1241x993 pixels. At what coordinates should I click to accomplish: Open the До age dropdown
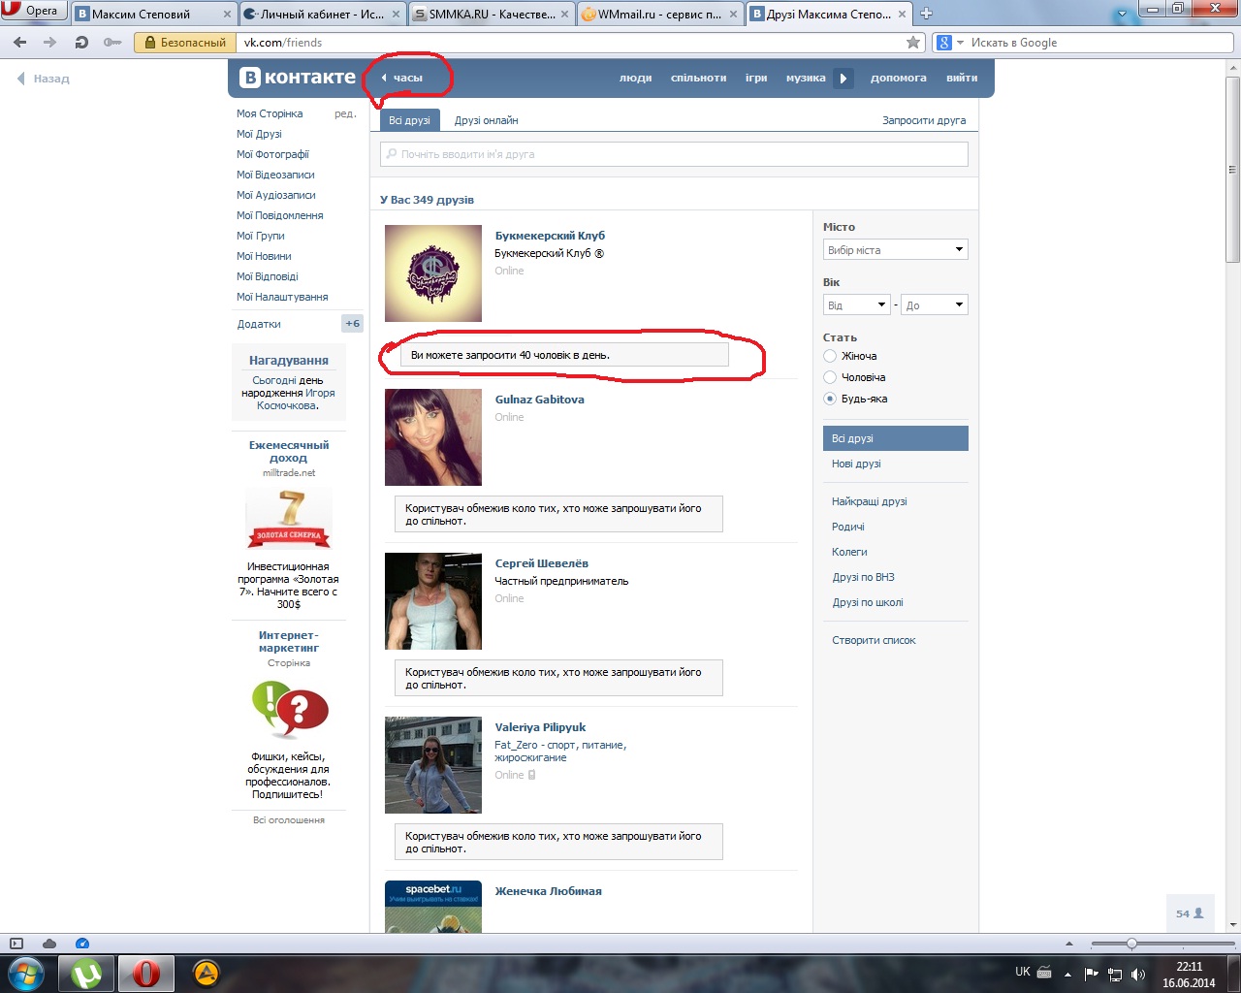click(935, 305)
